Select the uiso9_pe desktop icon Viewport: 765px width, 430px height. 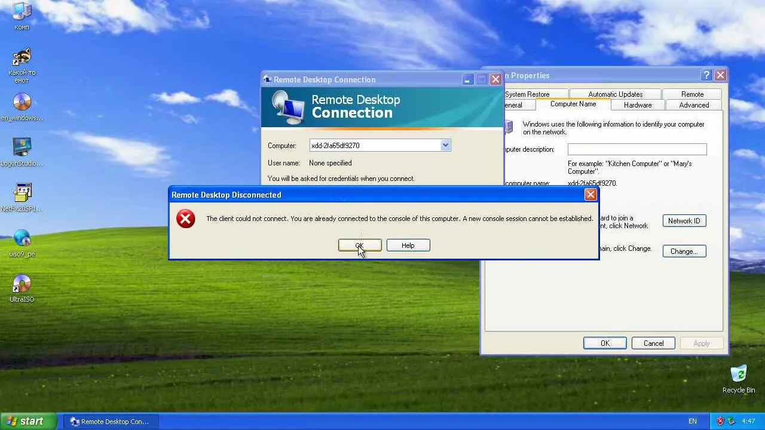pyautogui.click(x=22, y=244)
